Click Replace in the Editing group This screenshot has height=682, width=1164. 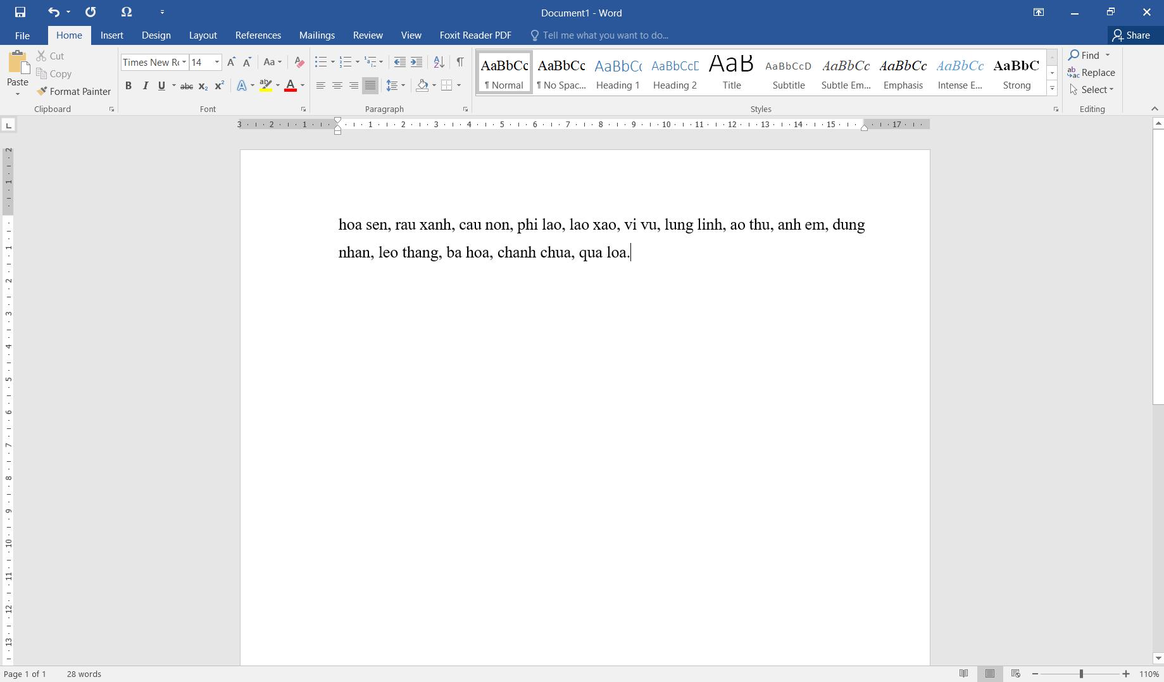point(1091,73)
